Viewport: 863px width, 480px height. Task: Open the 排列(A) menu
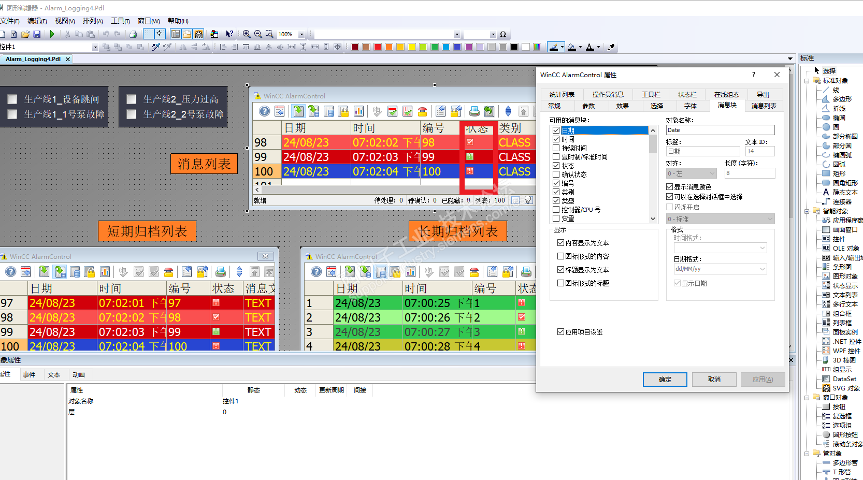click(x=93, y=21)
